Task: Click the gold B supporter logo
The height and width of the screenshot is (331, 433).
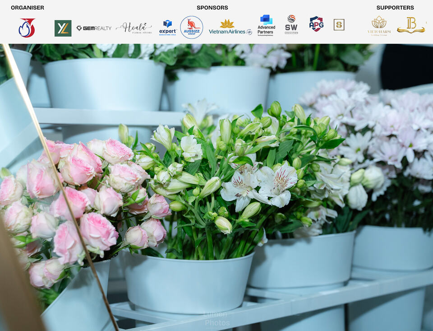Action: pos(411,25)
